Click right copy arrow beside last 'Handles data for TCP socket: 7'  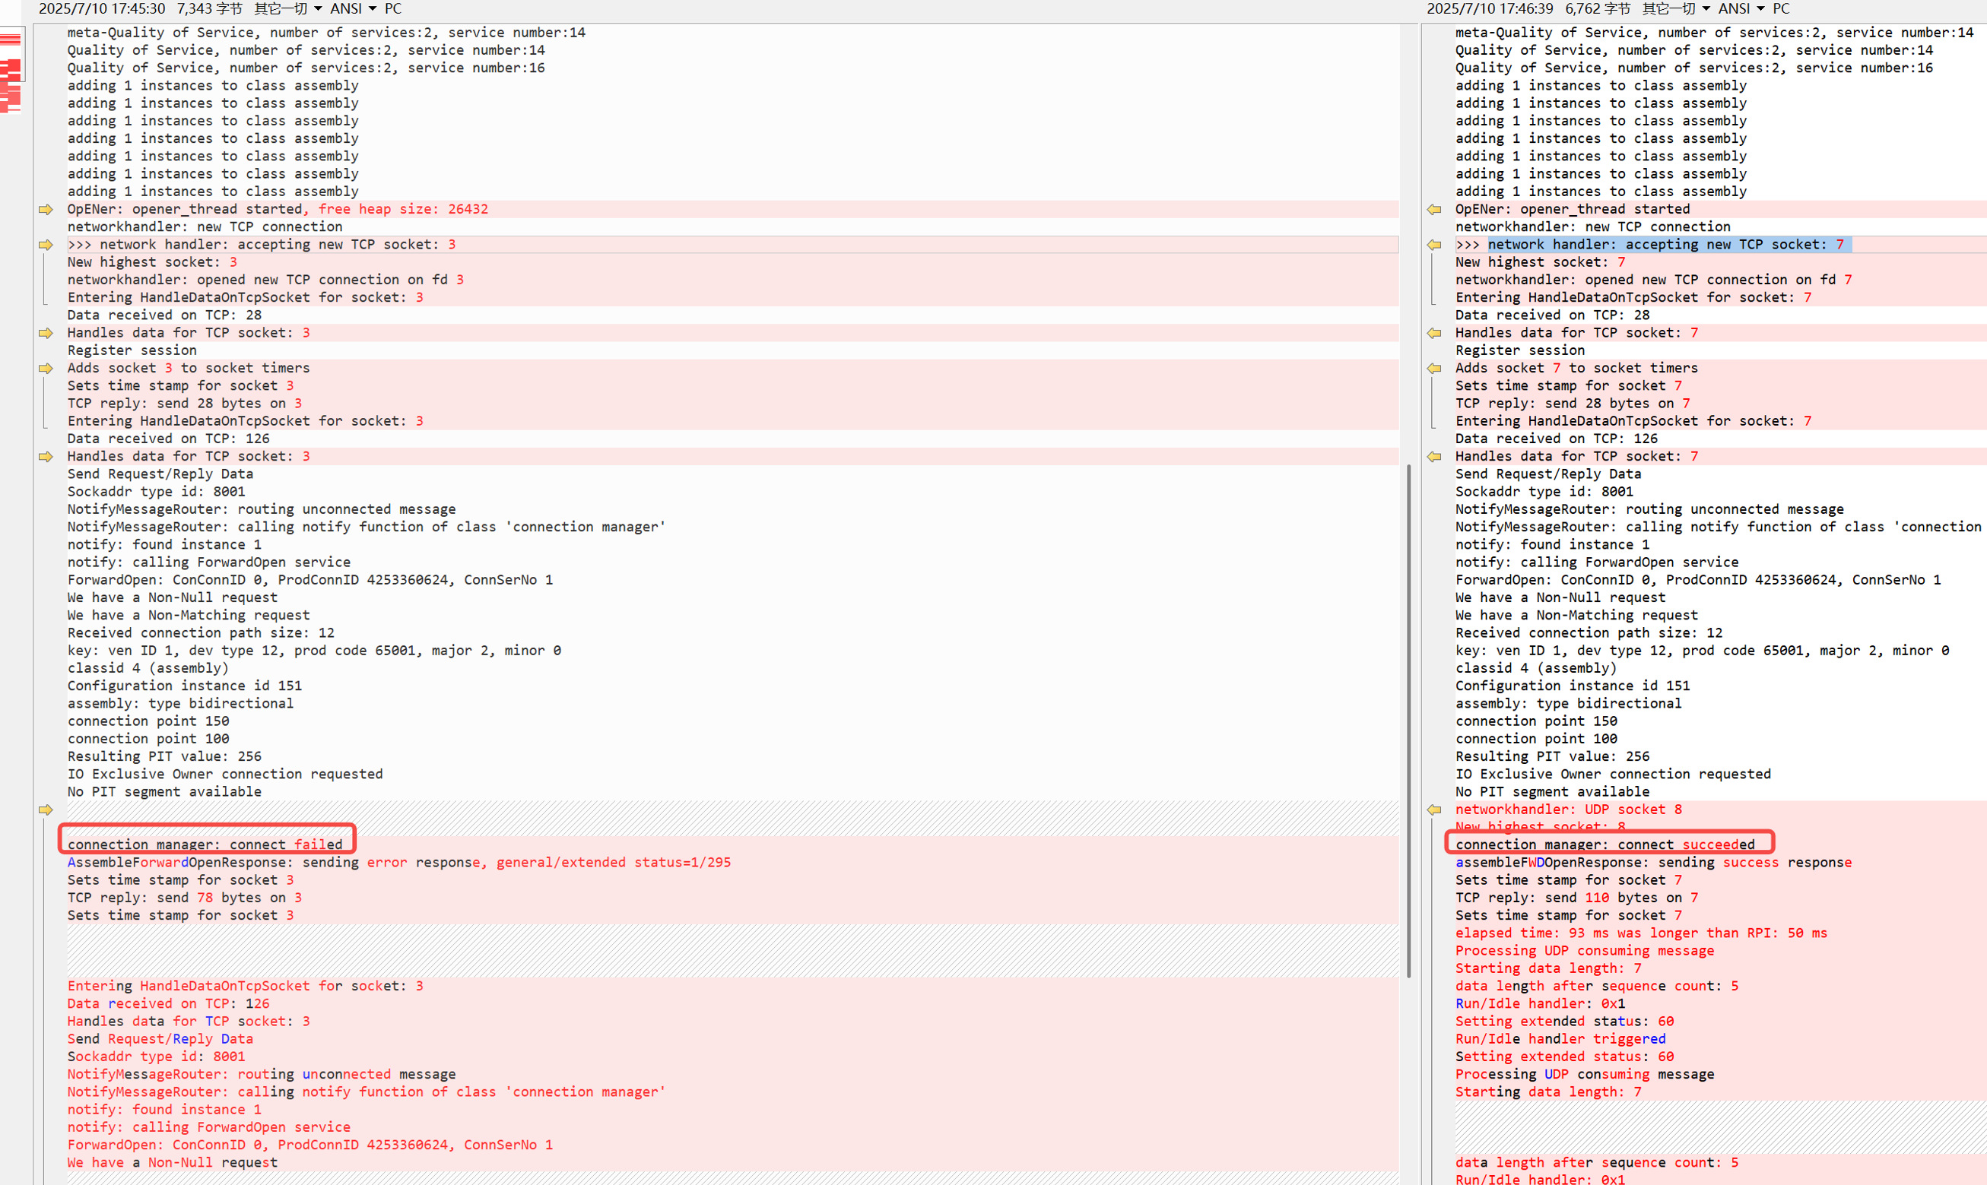pos(1434,457)
